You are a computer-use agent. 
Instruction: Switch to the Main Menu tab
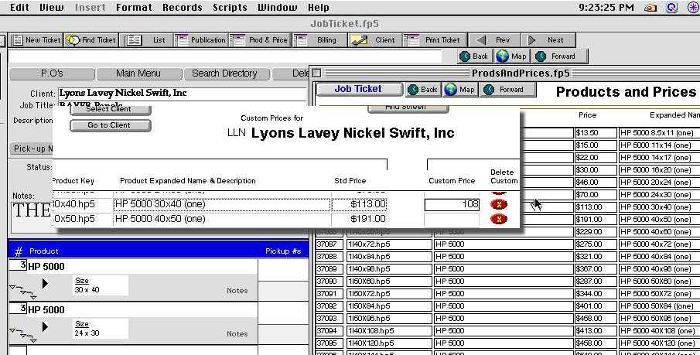click(138, 73)
